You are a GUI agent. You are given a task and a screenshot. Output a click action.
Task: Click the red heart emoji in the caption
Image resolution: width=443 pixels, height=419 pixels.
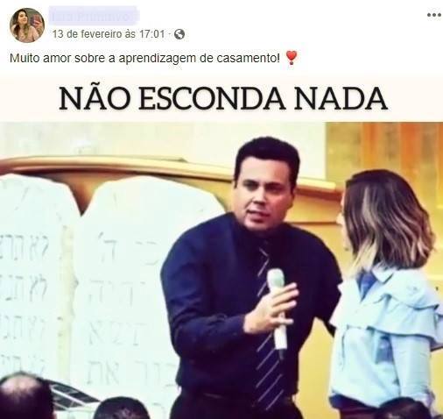pyautogui.click(x=291, y=58)
